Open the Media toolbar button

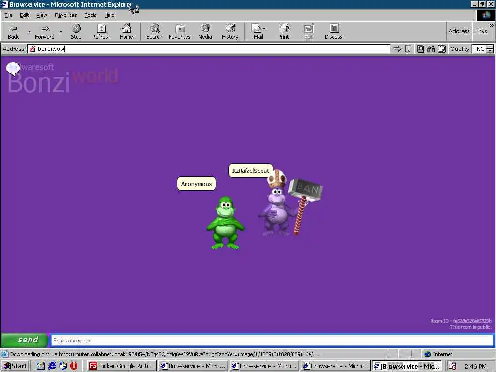(x=205, y=31)
